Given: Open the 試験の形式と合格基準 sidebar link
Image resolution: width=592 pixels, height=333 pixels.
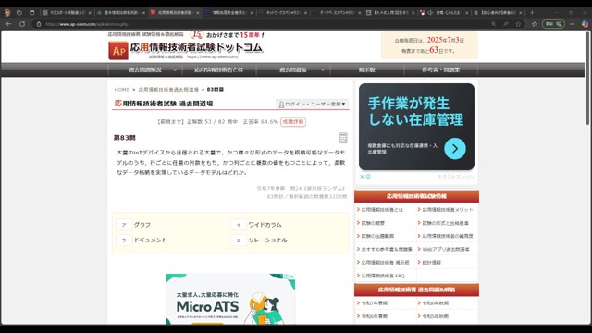Looking at the screenshot, I should (x=446, y=223).
